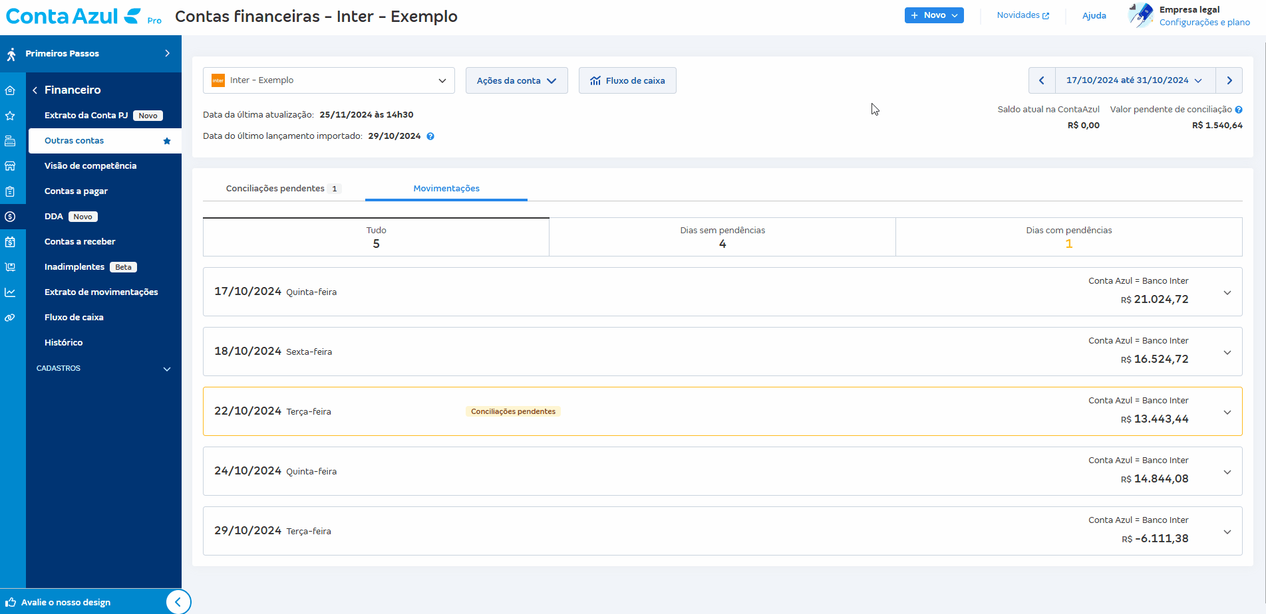The image size is (1266, 614).
Task: Open favorites via the sidebar star icon
Action: [10, 116]
